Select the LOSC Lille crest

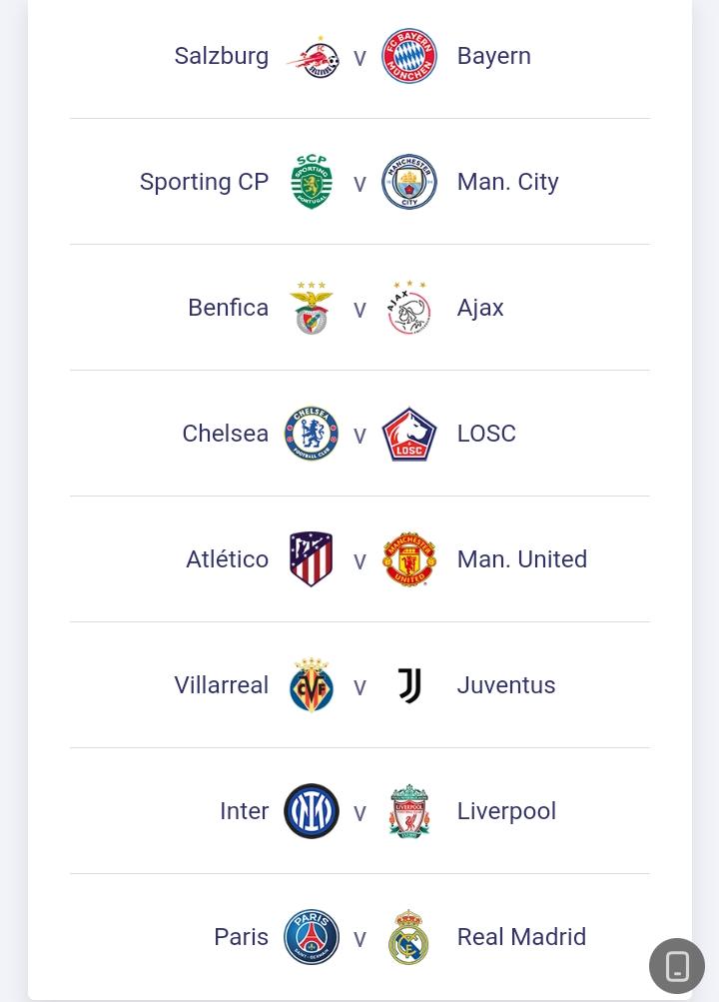[x=409, y=434]
